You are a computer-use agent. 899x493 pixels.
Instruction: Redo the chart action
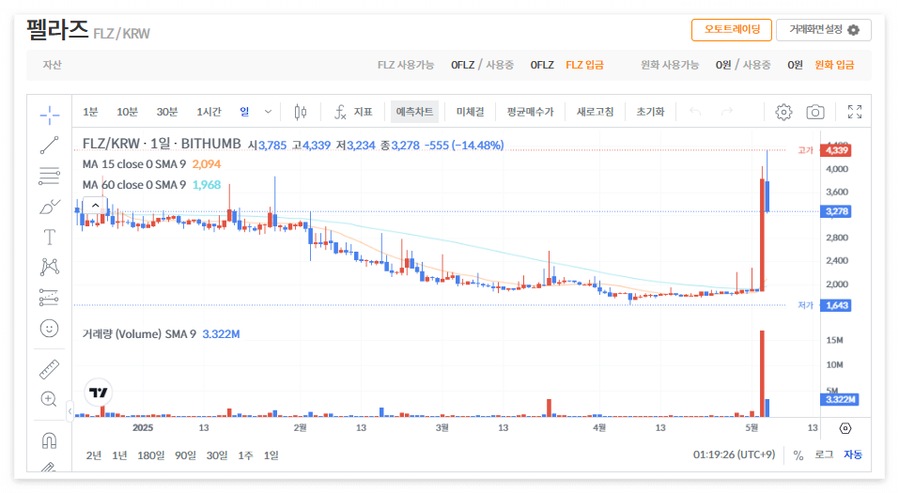point(727,112)
